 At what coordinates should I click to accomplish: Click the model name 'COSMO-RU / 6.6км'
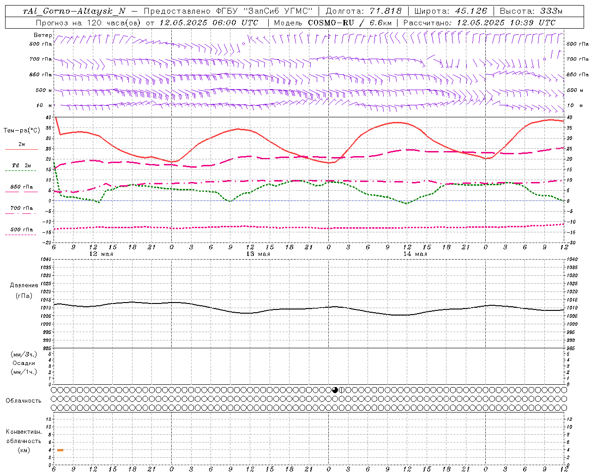(x=350, y=23)
